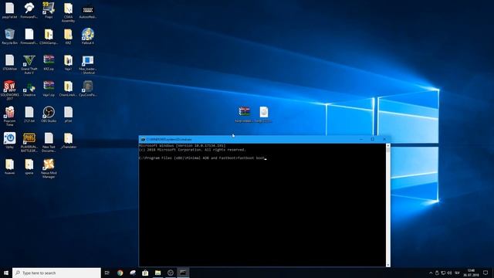Open the SOLIDWORKS 2017 desktop shortcut
This screenshot has height=278, width=494.
tap(10, 90)
